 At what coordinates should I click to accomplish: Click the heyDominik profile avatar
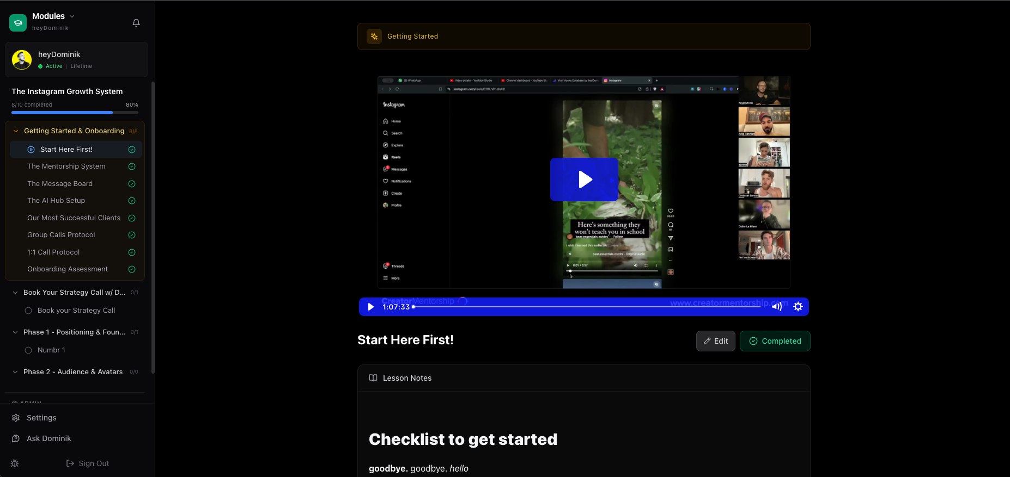pyautogui.click(x=22, y=60)
